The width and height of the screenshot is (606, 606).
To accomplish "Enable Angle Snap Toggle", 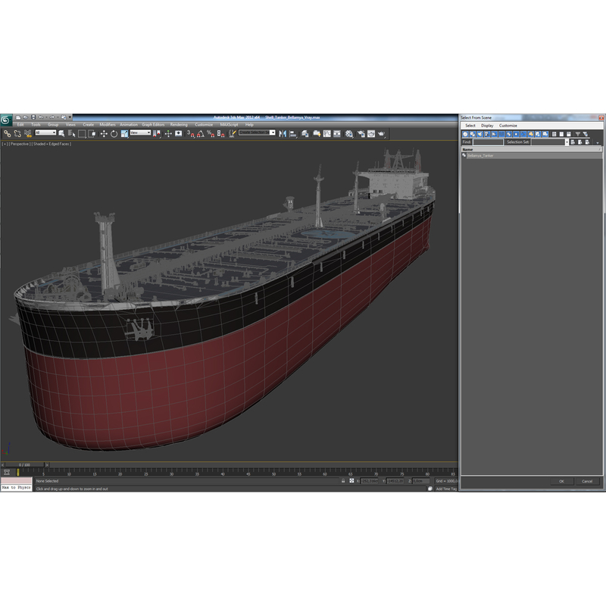I will [200, 134].
